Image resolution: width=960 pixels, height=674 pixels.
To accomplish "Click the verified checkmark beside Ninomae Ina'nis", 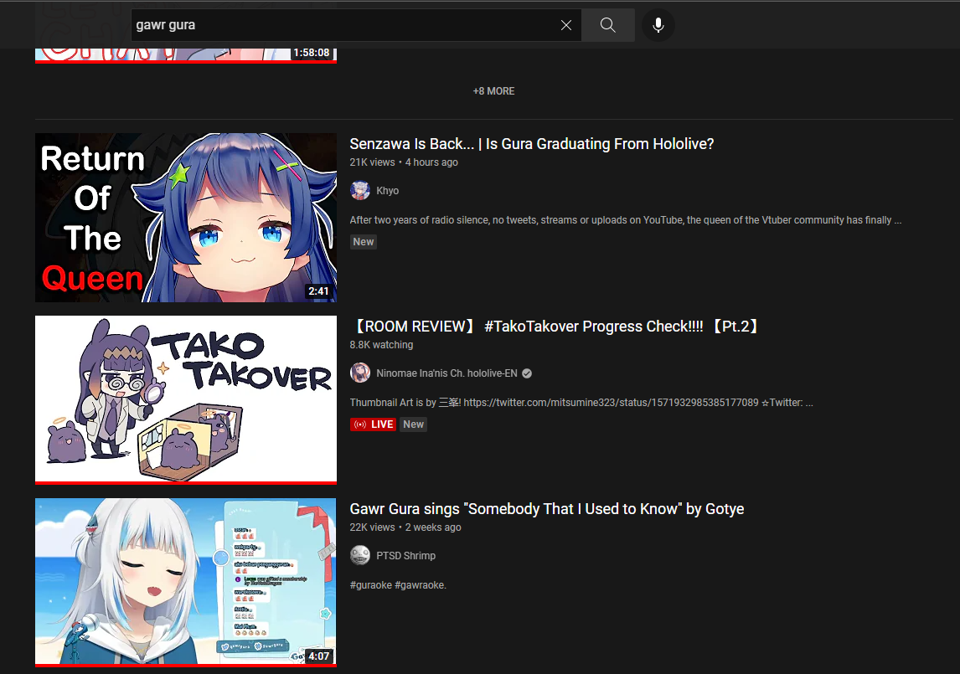I will coord(527,373).
